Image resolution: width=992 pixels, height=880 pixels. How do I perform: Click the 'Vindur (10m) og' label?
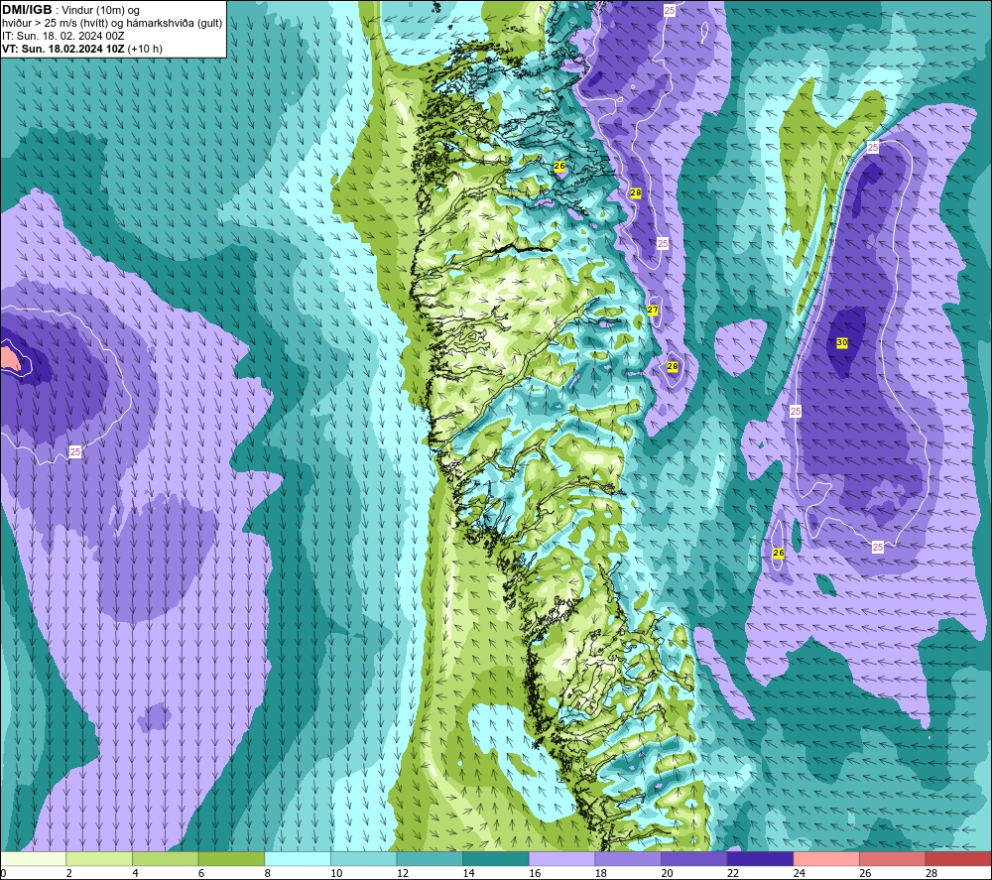[x=100, y=10]
